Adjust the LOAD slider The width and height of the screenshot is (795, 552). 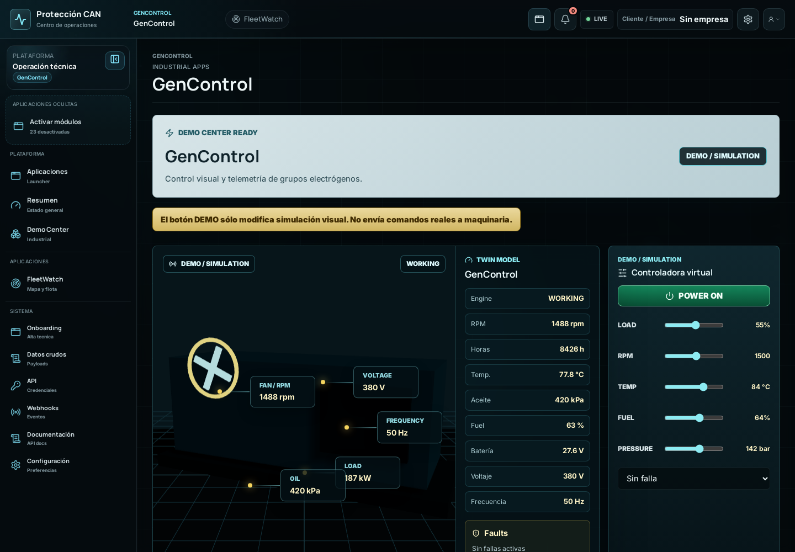click(694, 325)
